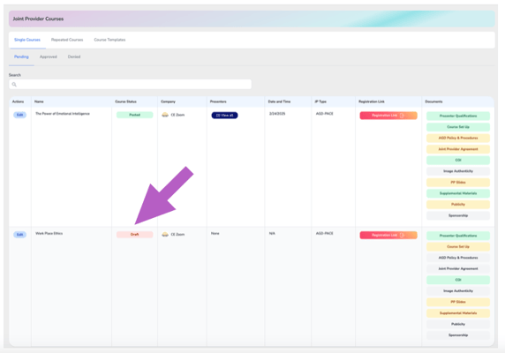Select the Denied status tab
Viewport: 505px width, 353px height.
[74, 57]
